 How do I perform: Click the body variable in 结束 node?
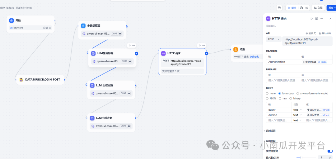tap(254, 57)
